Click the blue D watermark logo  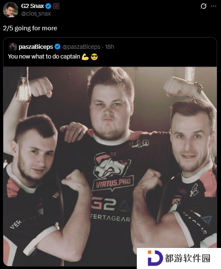(155, 258)
